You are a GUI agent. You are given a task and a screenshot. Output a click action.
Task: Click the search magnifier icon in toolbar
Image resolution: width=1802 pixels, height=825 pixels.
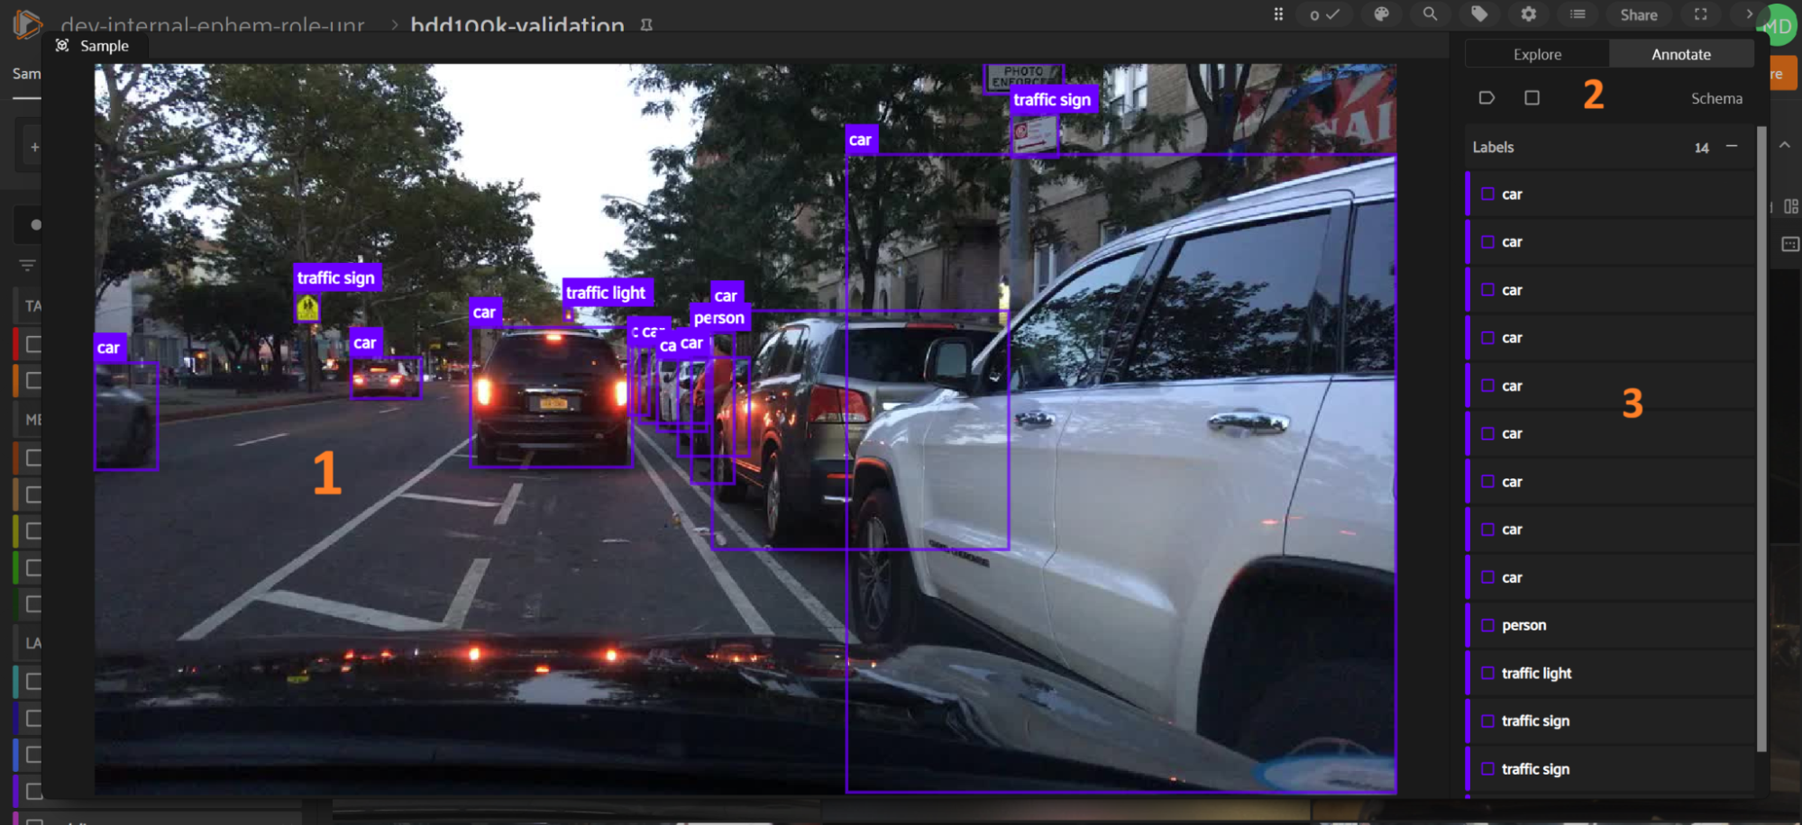tap(1430, 14)
